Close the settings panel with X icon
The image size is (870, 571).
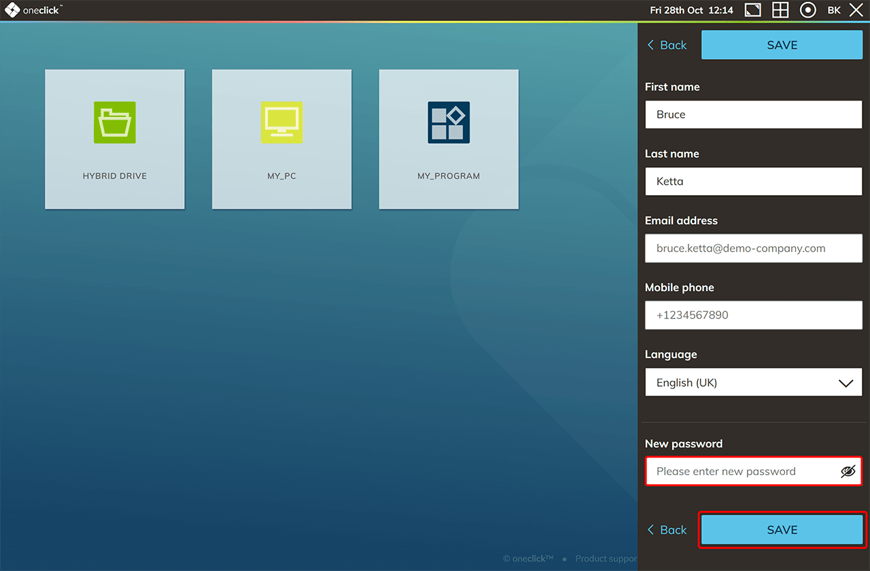(856, 10)
